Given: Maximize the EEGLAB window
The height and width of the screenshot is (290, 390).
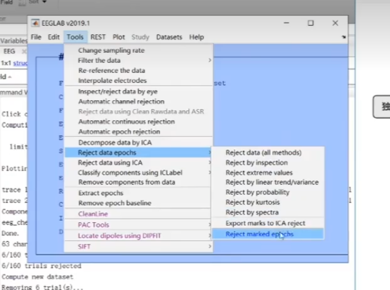Looking at the screenshot, I should coord(311,23).
